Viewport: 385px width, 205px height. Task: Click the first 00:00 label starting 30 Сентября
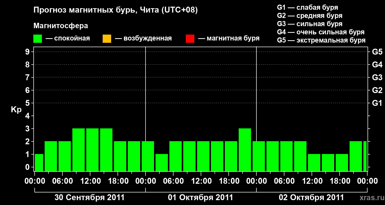coord(35,181)
